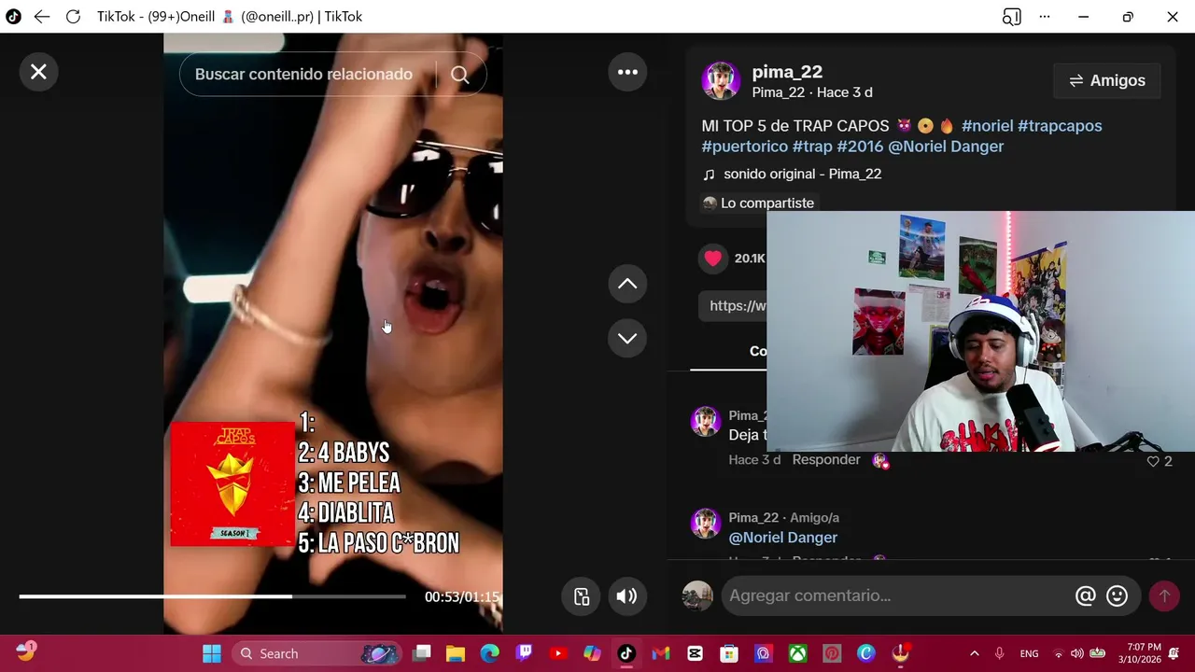Screen dimensions: 1195x672
Task: Focus the 'Agregar comentario...' field
Action: [896, 595]
